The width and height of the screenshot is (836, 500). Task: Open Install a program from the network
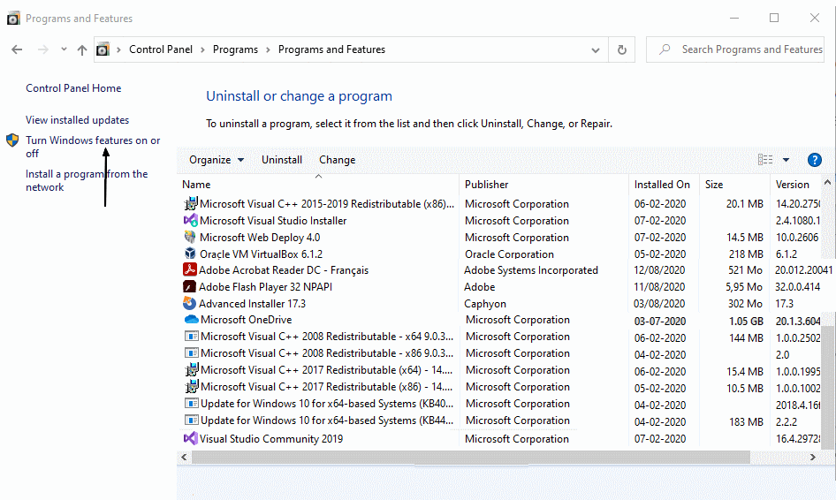[87, 180]
